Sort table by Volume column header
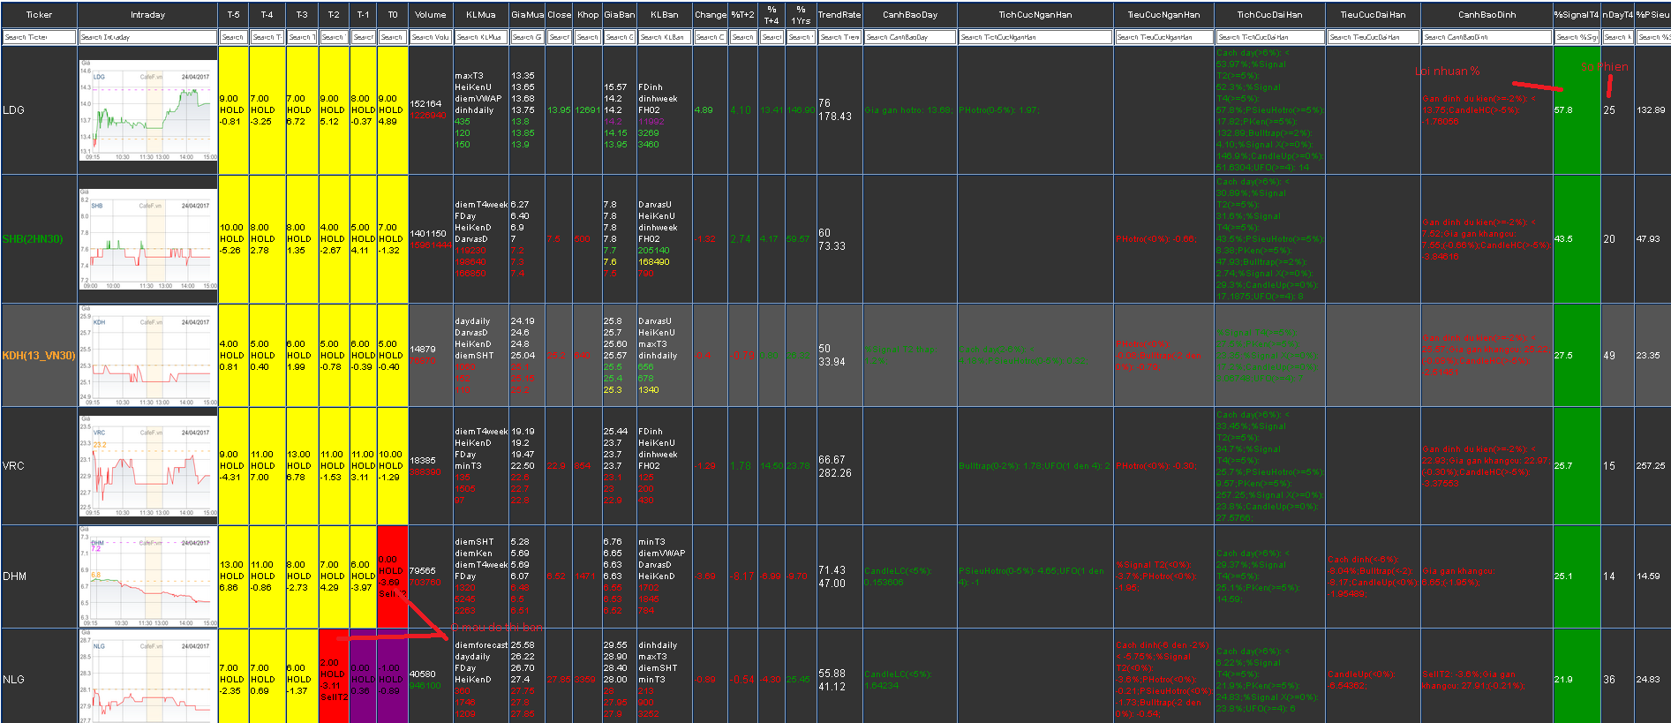The image size is (1671, 723). coord(431,15)
